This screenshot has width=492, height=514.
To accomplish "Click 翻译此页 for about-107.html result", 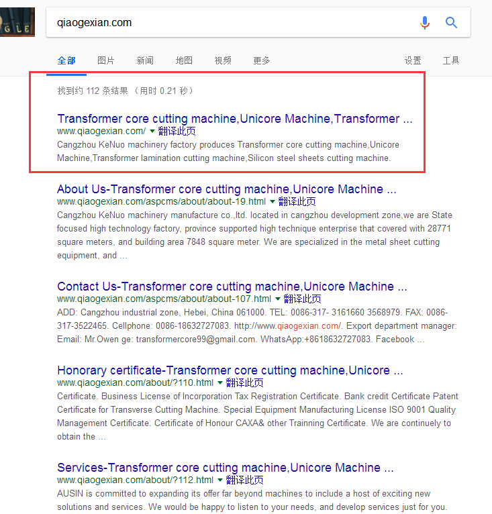I will pyautogui.click(x=302, y=299).
